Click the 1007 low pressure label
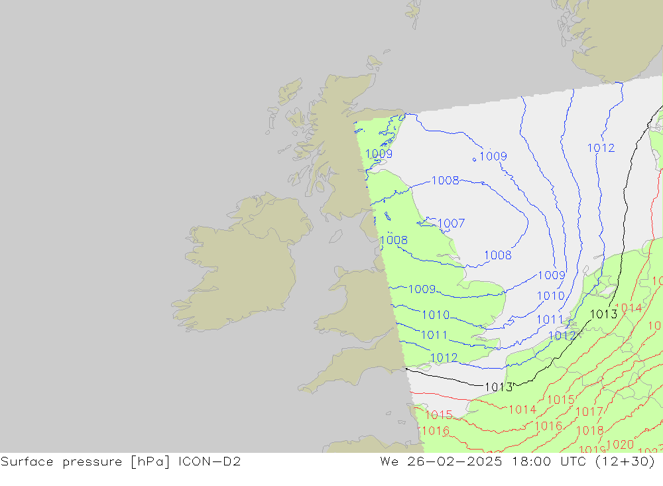Image resolution: width=663 pixels, height=486 pixels. coord(451,223)
